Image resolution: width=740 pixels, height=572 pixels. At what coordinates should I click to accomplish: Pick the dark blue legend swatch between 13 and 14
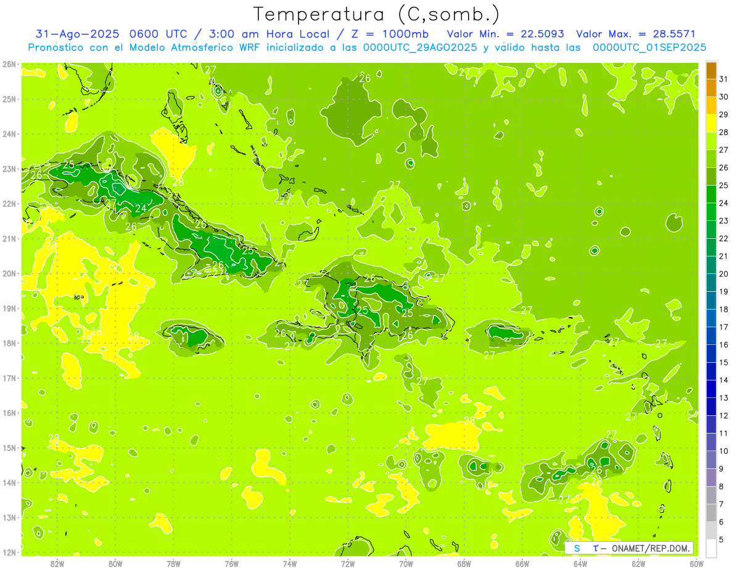pos(711,389)
